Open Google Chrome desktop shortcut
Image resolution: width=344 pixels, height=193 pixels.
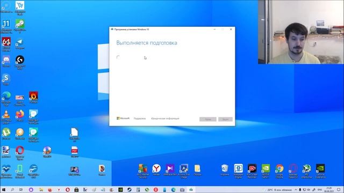click(279, 171)
